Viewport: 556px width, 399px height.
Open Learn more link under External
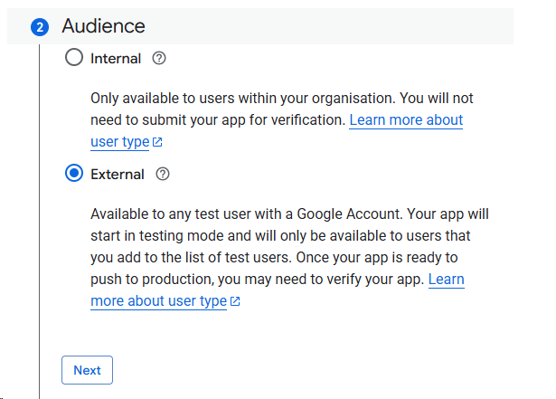[446, 280]
